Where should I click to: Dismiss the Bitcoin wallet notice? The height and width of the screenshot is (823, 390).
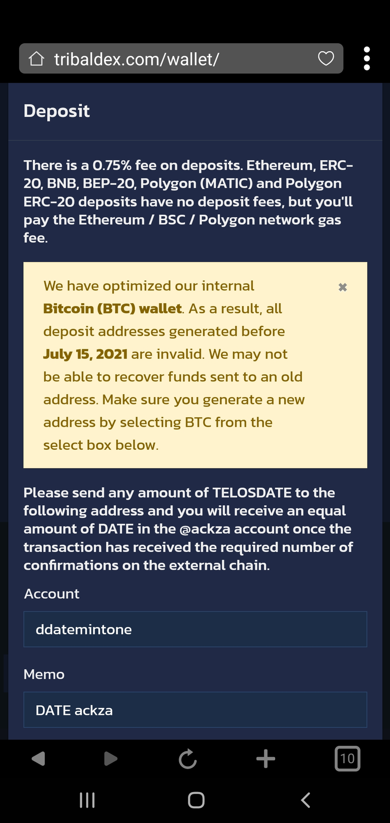[343, 287]
